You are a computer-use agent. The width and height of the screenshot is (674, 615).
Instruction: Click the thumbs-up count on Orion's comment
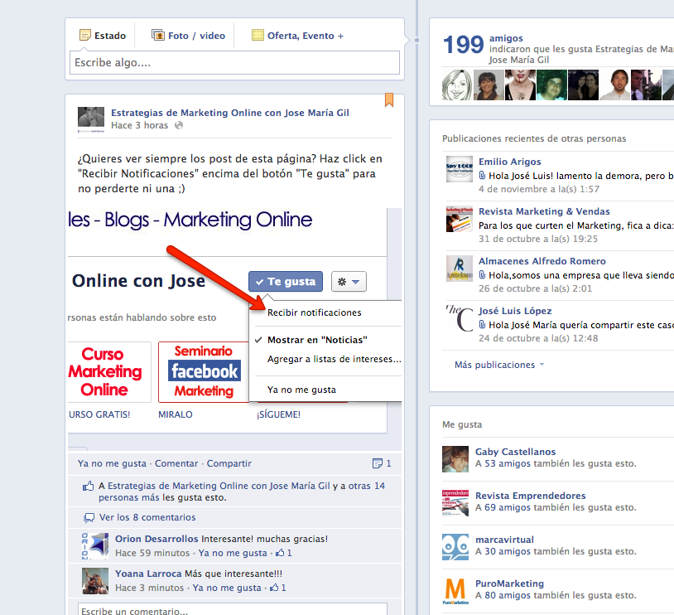coord(284,553)
